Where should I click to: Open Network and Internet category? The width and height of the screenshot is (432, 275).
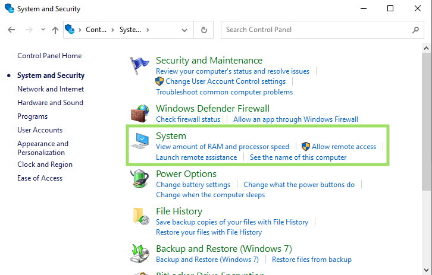pyautogui.click(x=51, y=89)
